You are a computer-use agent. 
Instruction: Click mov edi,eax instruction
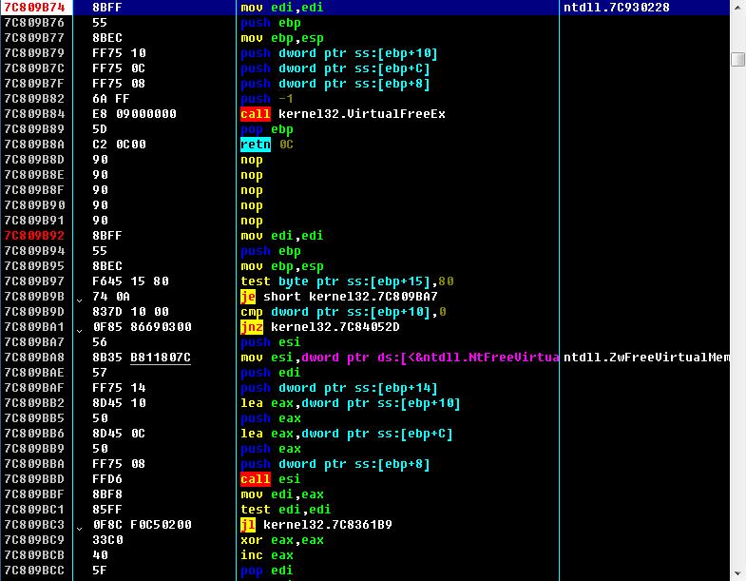click(x=281, y=494)
